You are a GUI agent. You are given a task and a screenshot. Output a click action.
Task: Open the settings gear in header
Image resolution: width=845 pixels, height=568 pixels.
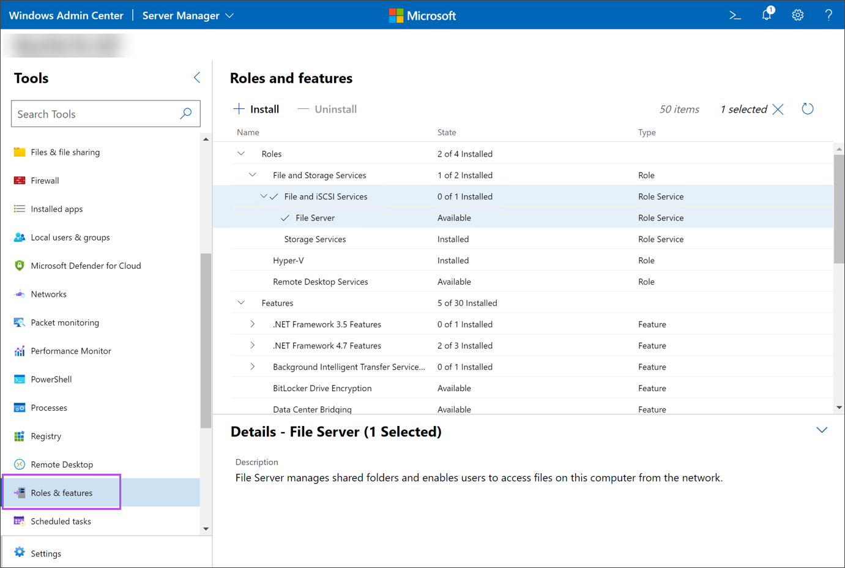pos(797,15)
